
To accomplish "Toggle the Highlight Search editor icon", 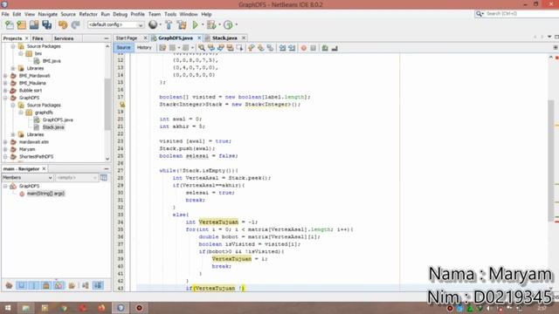I will pos(231,48).
